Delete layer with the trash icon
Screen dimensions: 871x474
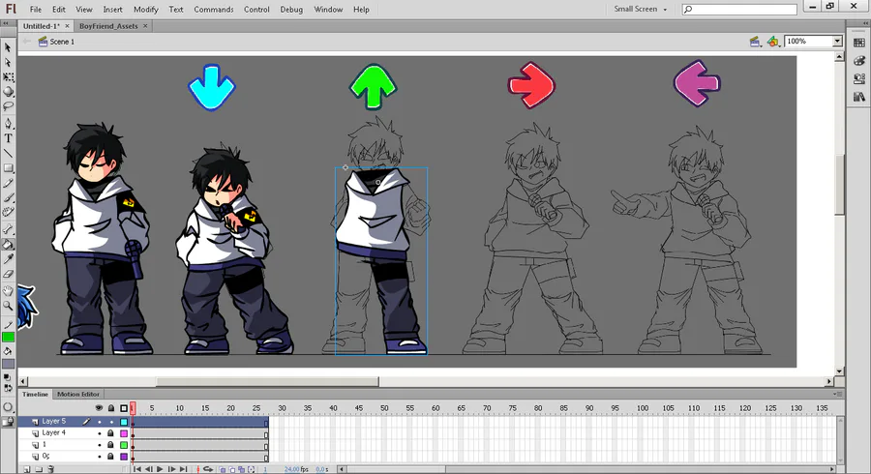(x=50, y=469)
